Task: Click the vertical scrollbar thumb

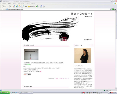Action: tap(116, 26)
